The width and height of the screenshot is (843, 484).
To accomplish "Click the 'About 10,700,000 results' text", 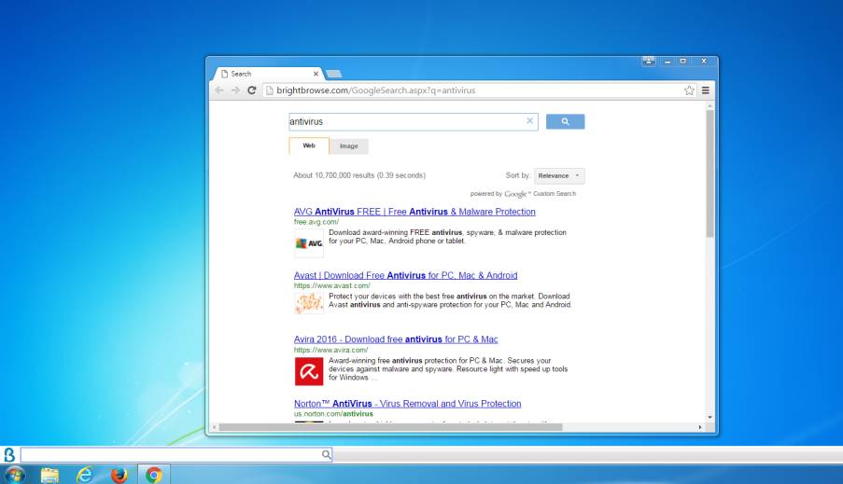I will [359, 175].
